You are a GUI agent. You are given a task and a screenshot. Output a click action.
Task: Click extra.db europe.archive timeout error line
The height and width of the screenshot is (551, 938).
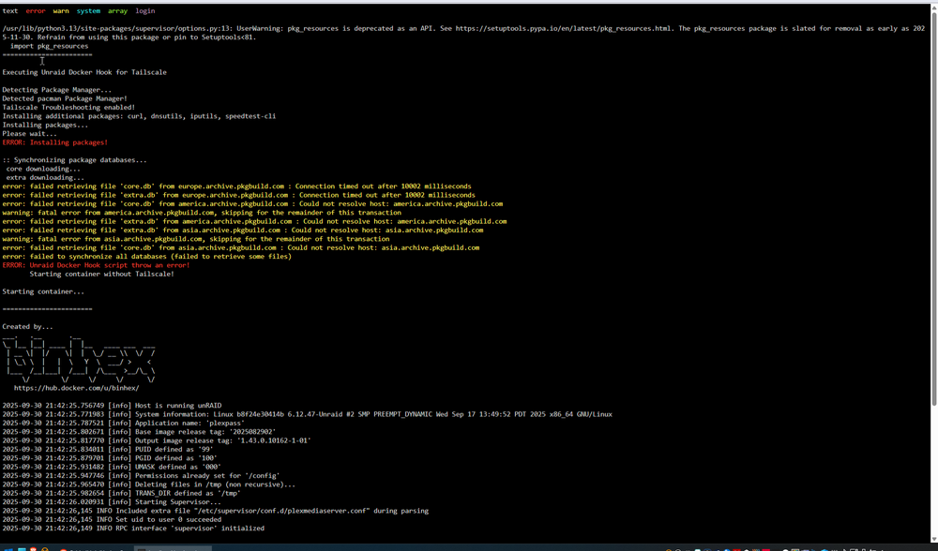238,195
